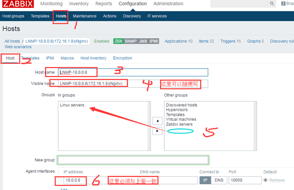Switch to the IPMI tab
This screenshot has width=294, height=190.
[x=50, y=58]
